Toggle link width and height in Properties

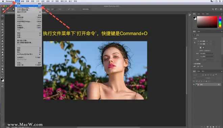[x=195, y=43]
